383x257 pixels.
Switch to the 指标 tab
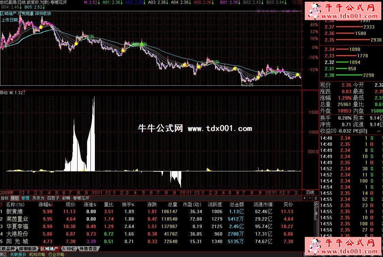point(5,198)
